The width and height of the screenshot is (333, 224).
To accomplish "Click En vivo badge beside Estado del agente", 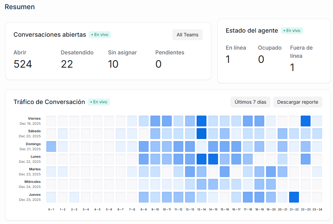I will point(292,31).
